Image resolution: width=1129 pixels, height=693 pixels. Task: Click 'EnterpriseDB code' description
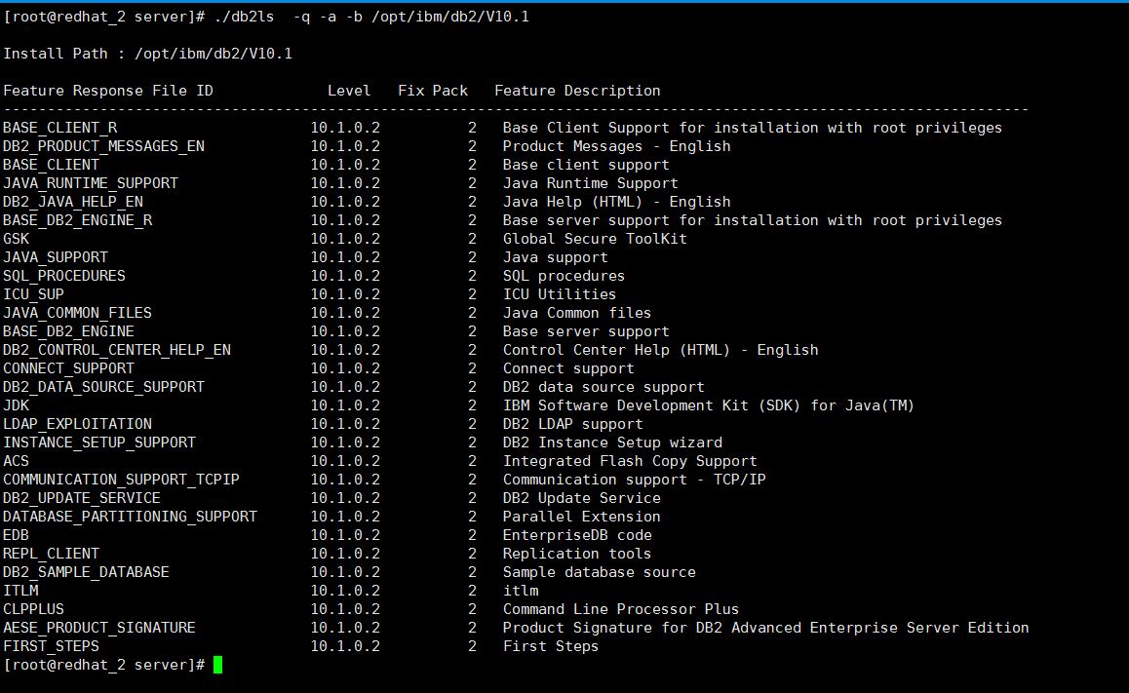tap(577, 535)
